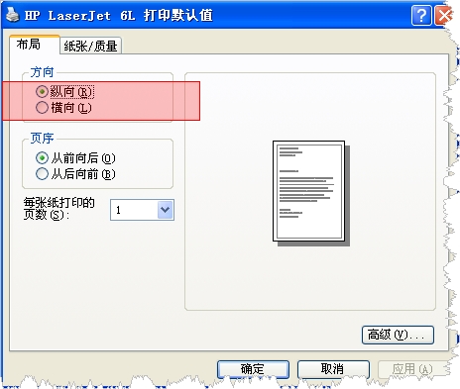Cancel using the 取消 button

pos(333,369)
